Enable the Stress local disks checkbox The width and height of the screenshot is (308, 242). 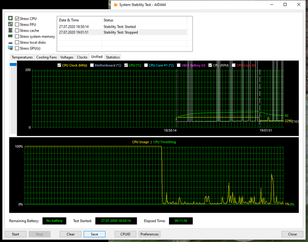pos(17,42)
